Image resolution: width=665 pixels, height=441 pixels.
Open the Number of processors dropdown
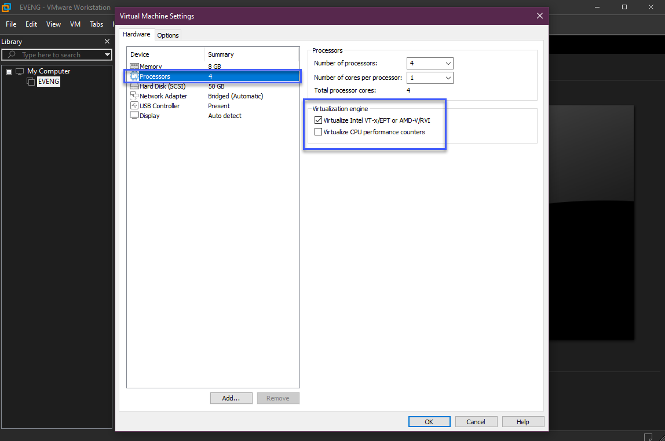point(430,63)
